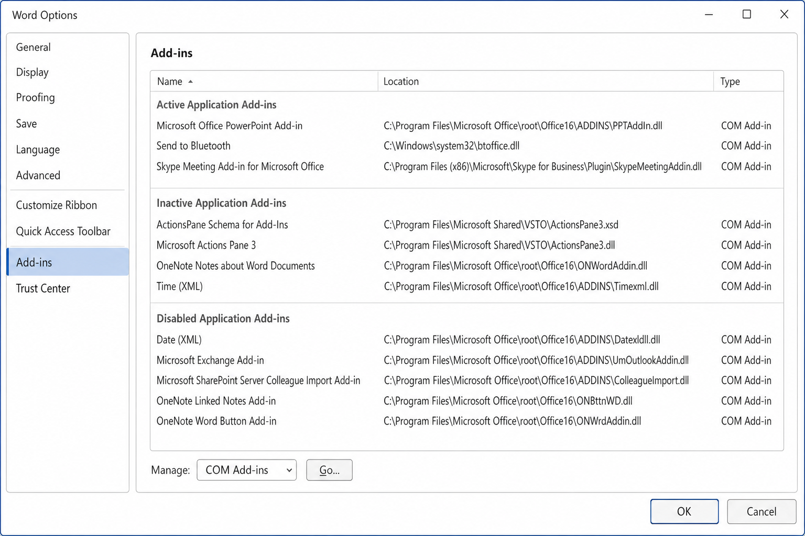Screen dimensions: 805x536
Task: Click the btoffice.dll location path
Action: point(452,146)
